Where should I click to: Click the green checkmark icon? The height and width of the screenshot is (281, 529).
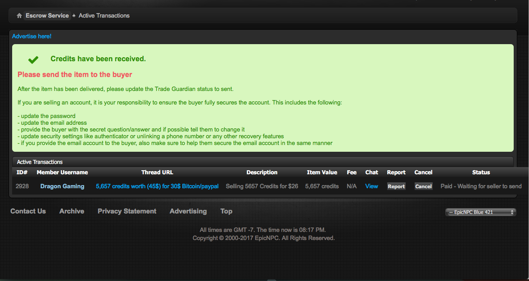tap(33, 60)
